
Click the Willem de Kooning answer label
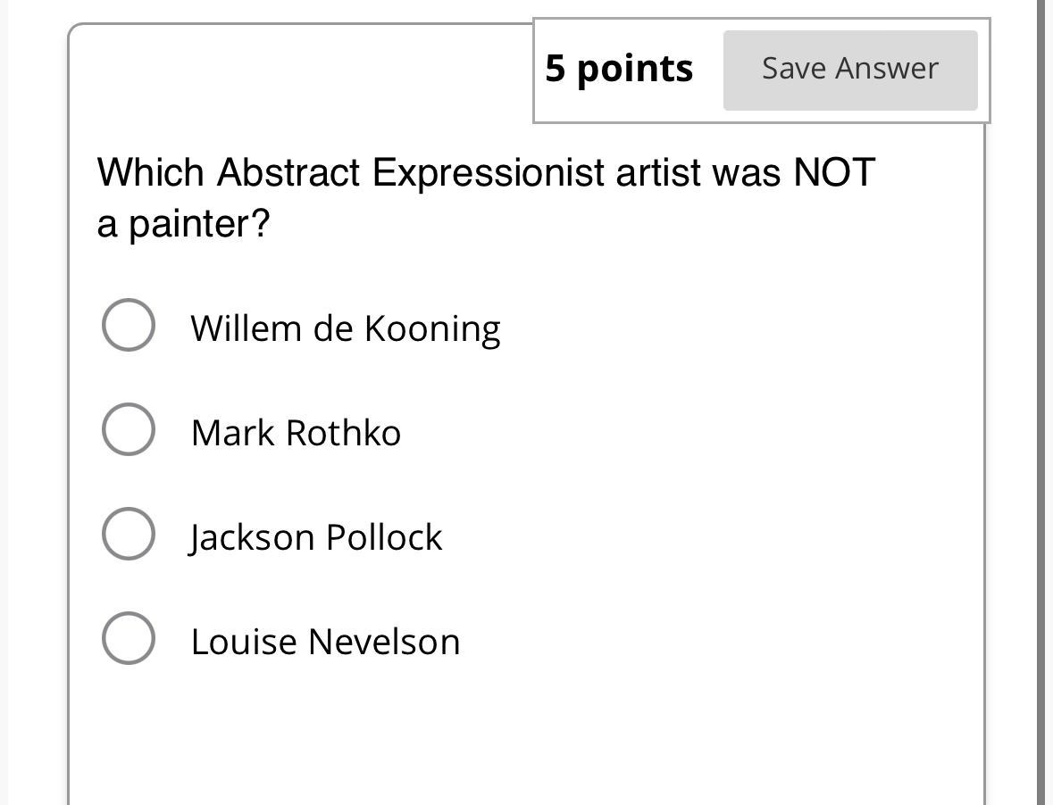coord(345,328)
